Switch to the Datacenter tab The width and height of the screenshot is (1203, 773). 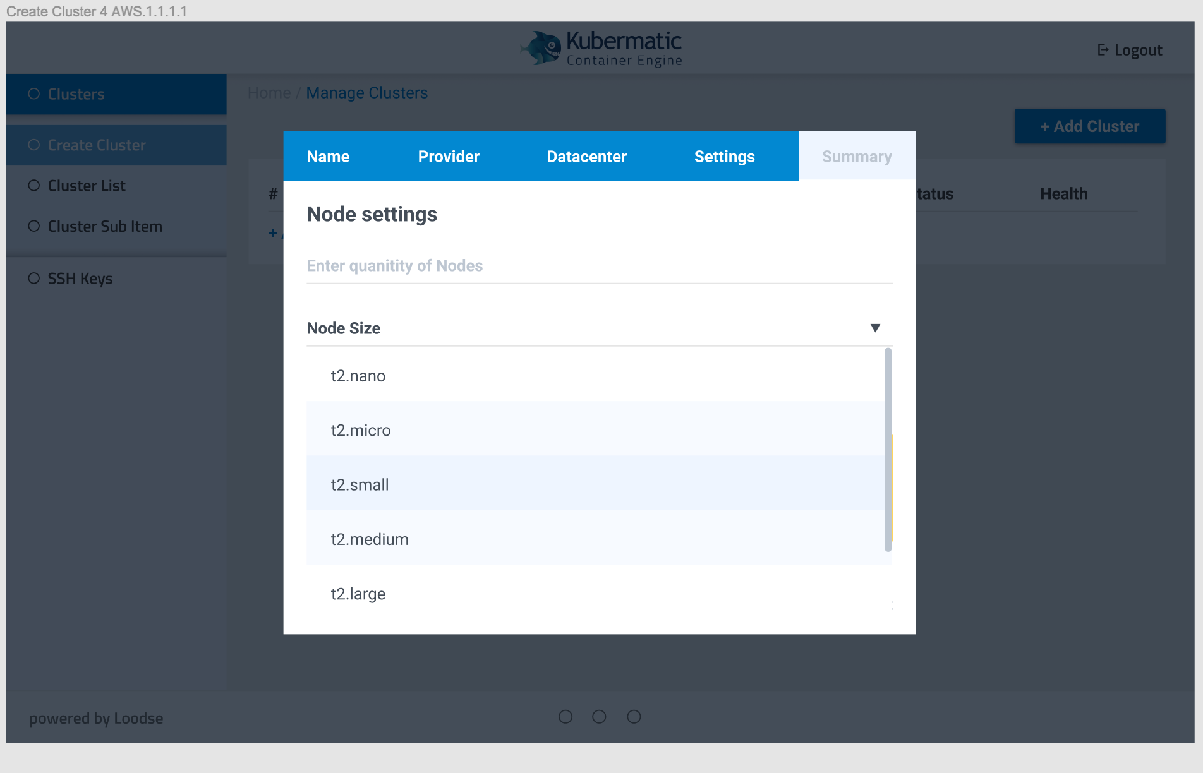click(586, 156)
